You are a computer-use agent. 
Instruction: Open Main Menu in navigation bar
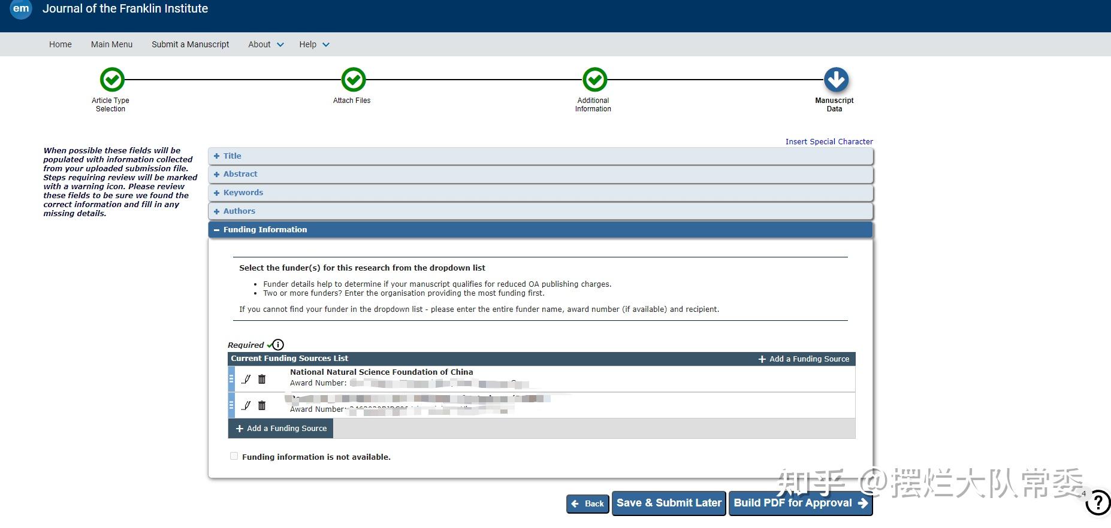point(112,44)
